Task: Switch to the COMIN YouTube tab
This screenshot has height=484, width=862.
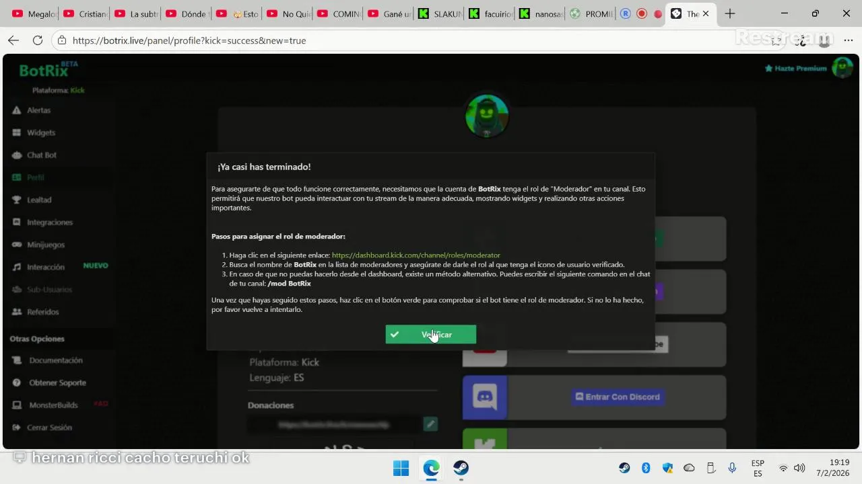Action: [339, 13]
